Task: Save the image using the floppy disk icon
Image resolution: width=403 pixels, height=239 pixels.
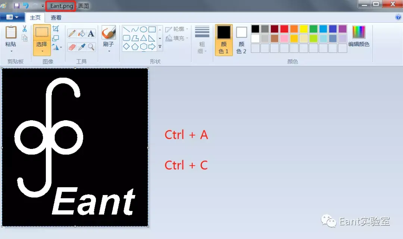Action: [17, 6]
